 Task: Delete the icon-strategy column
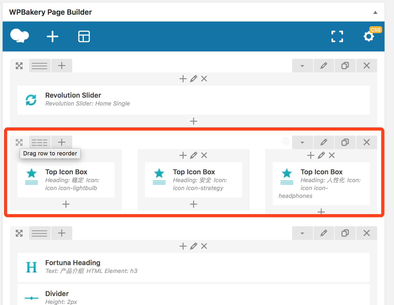204,155
